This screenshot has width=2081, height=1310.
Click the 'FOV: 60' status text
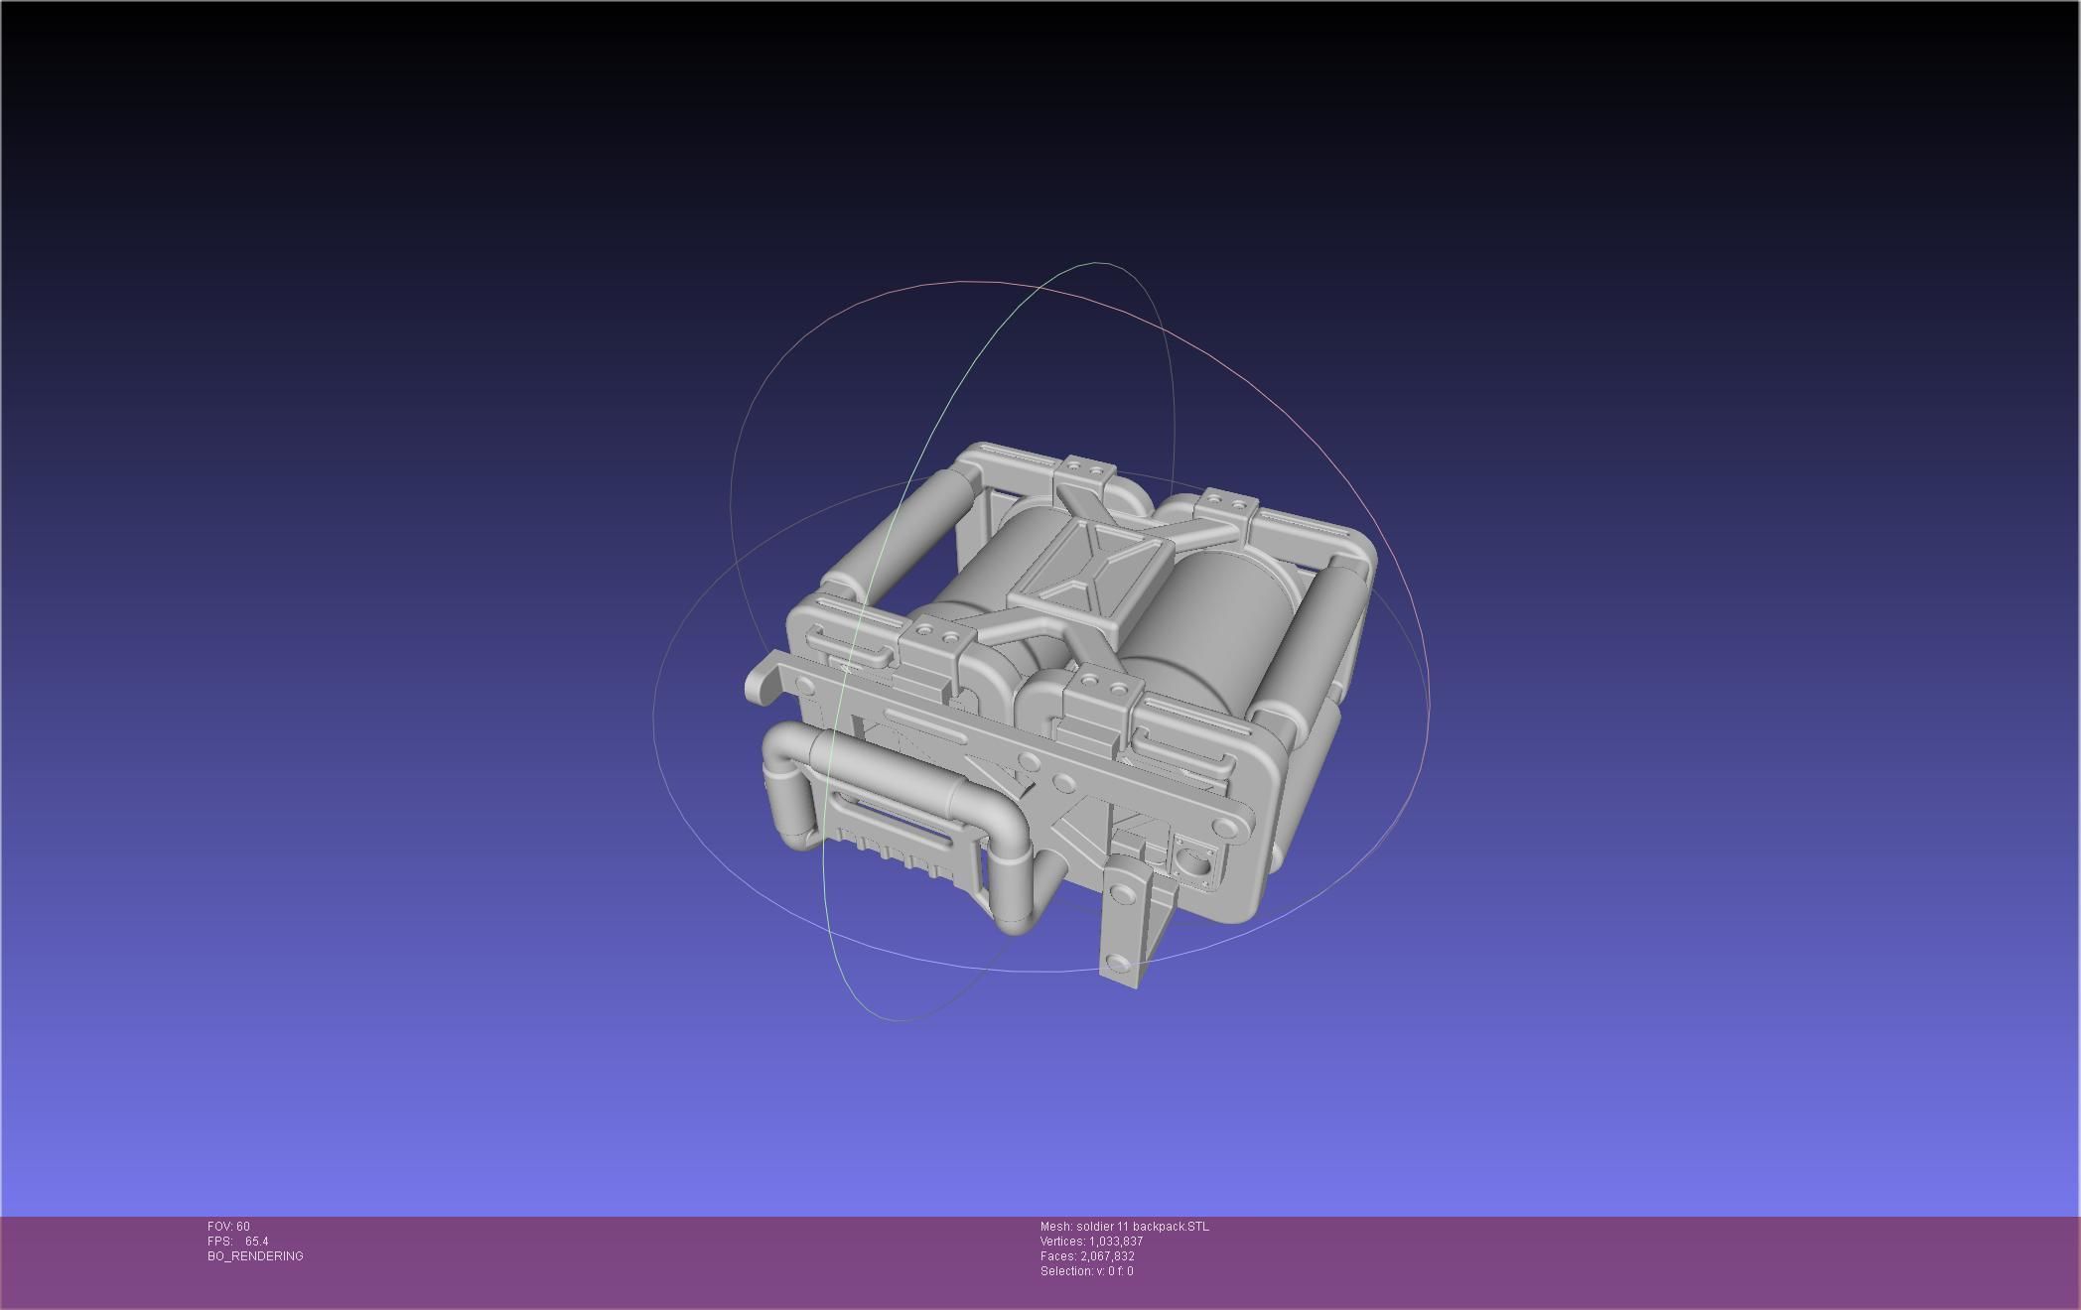click(x=229, y=1227)
